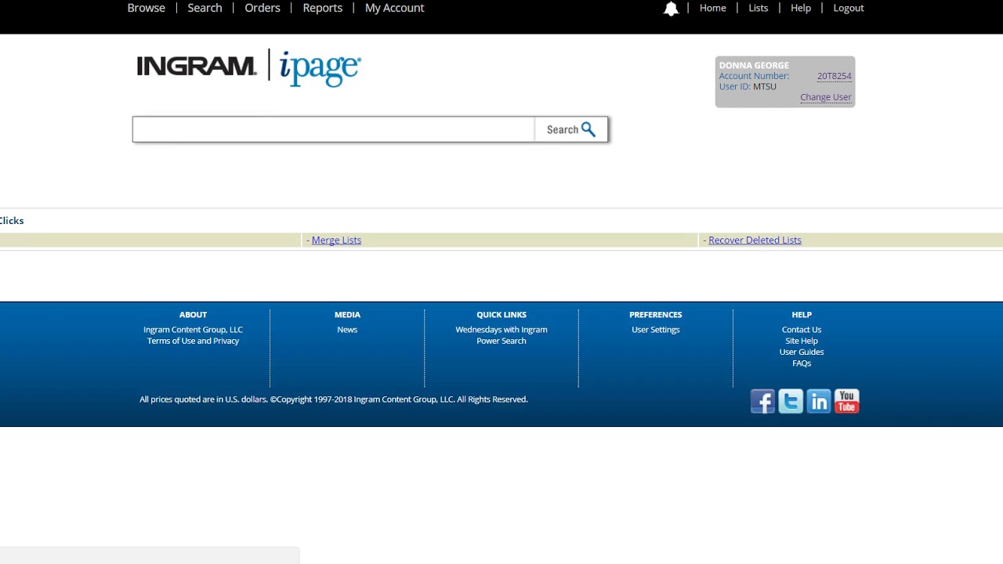Screen dimensions: 1003x564
Task: Open Power Search footer link
Action: [501, 341]
